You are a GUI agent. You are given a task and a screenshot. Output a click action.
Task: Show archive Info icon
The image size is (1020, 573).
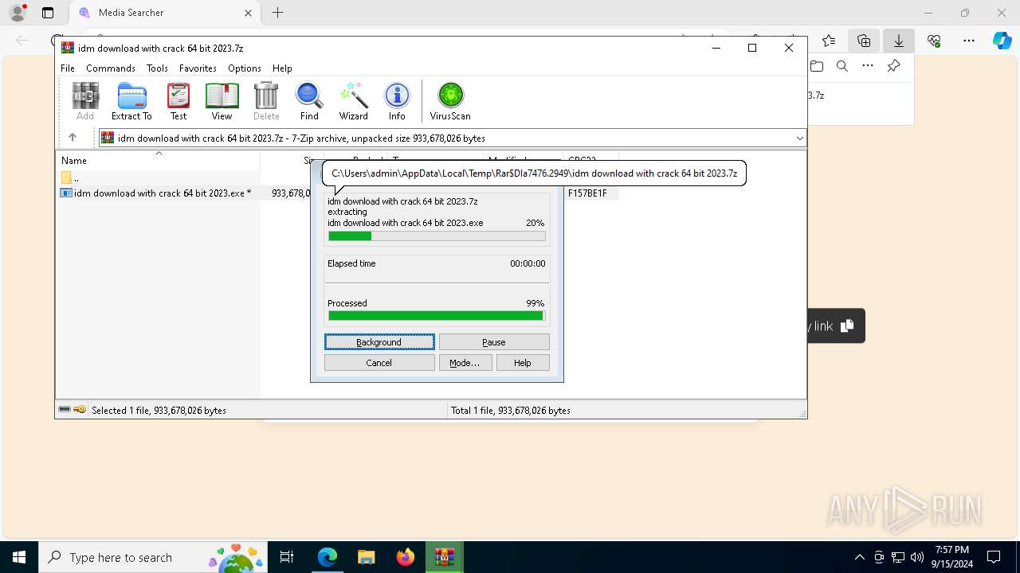point(397,101)
